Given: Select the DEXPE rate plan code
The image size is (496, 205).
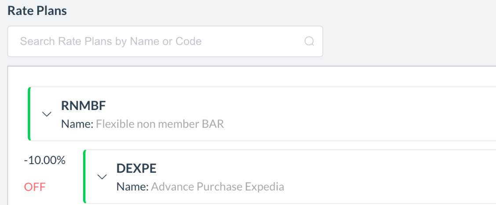Looking at the screenshot, I should [x=136, y=169].
